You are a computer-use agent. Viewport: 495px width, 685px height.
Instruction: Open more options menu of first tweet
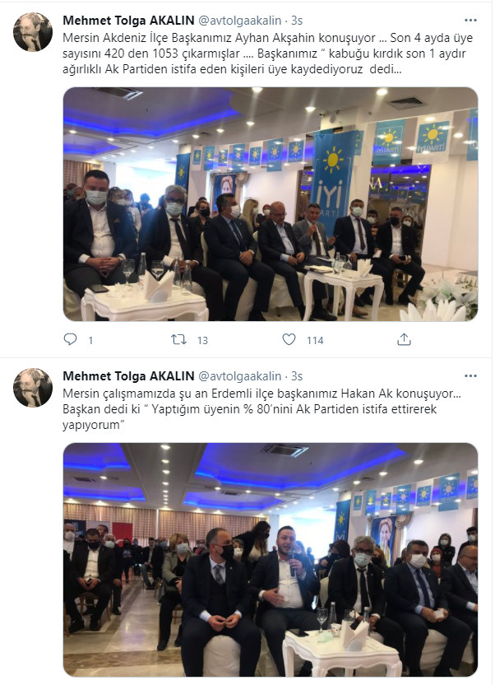click(x=470, y=20)
